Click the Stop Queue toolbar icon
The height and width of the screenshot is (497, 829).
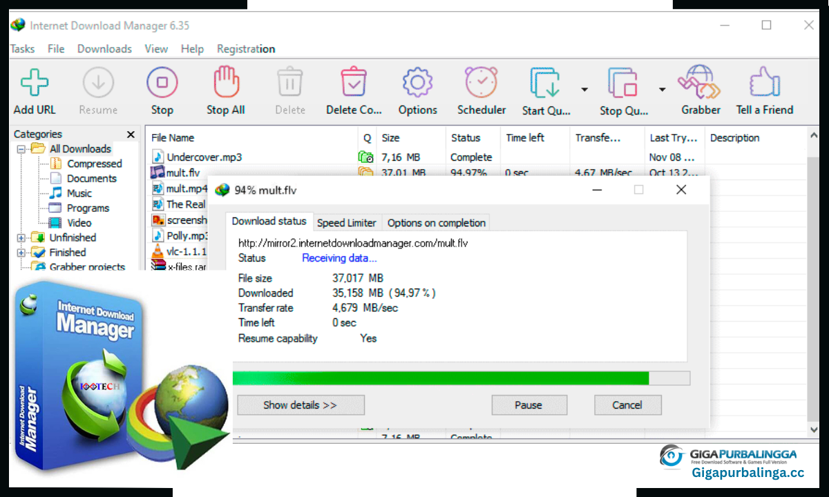point(623,84)
